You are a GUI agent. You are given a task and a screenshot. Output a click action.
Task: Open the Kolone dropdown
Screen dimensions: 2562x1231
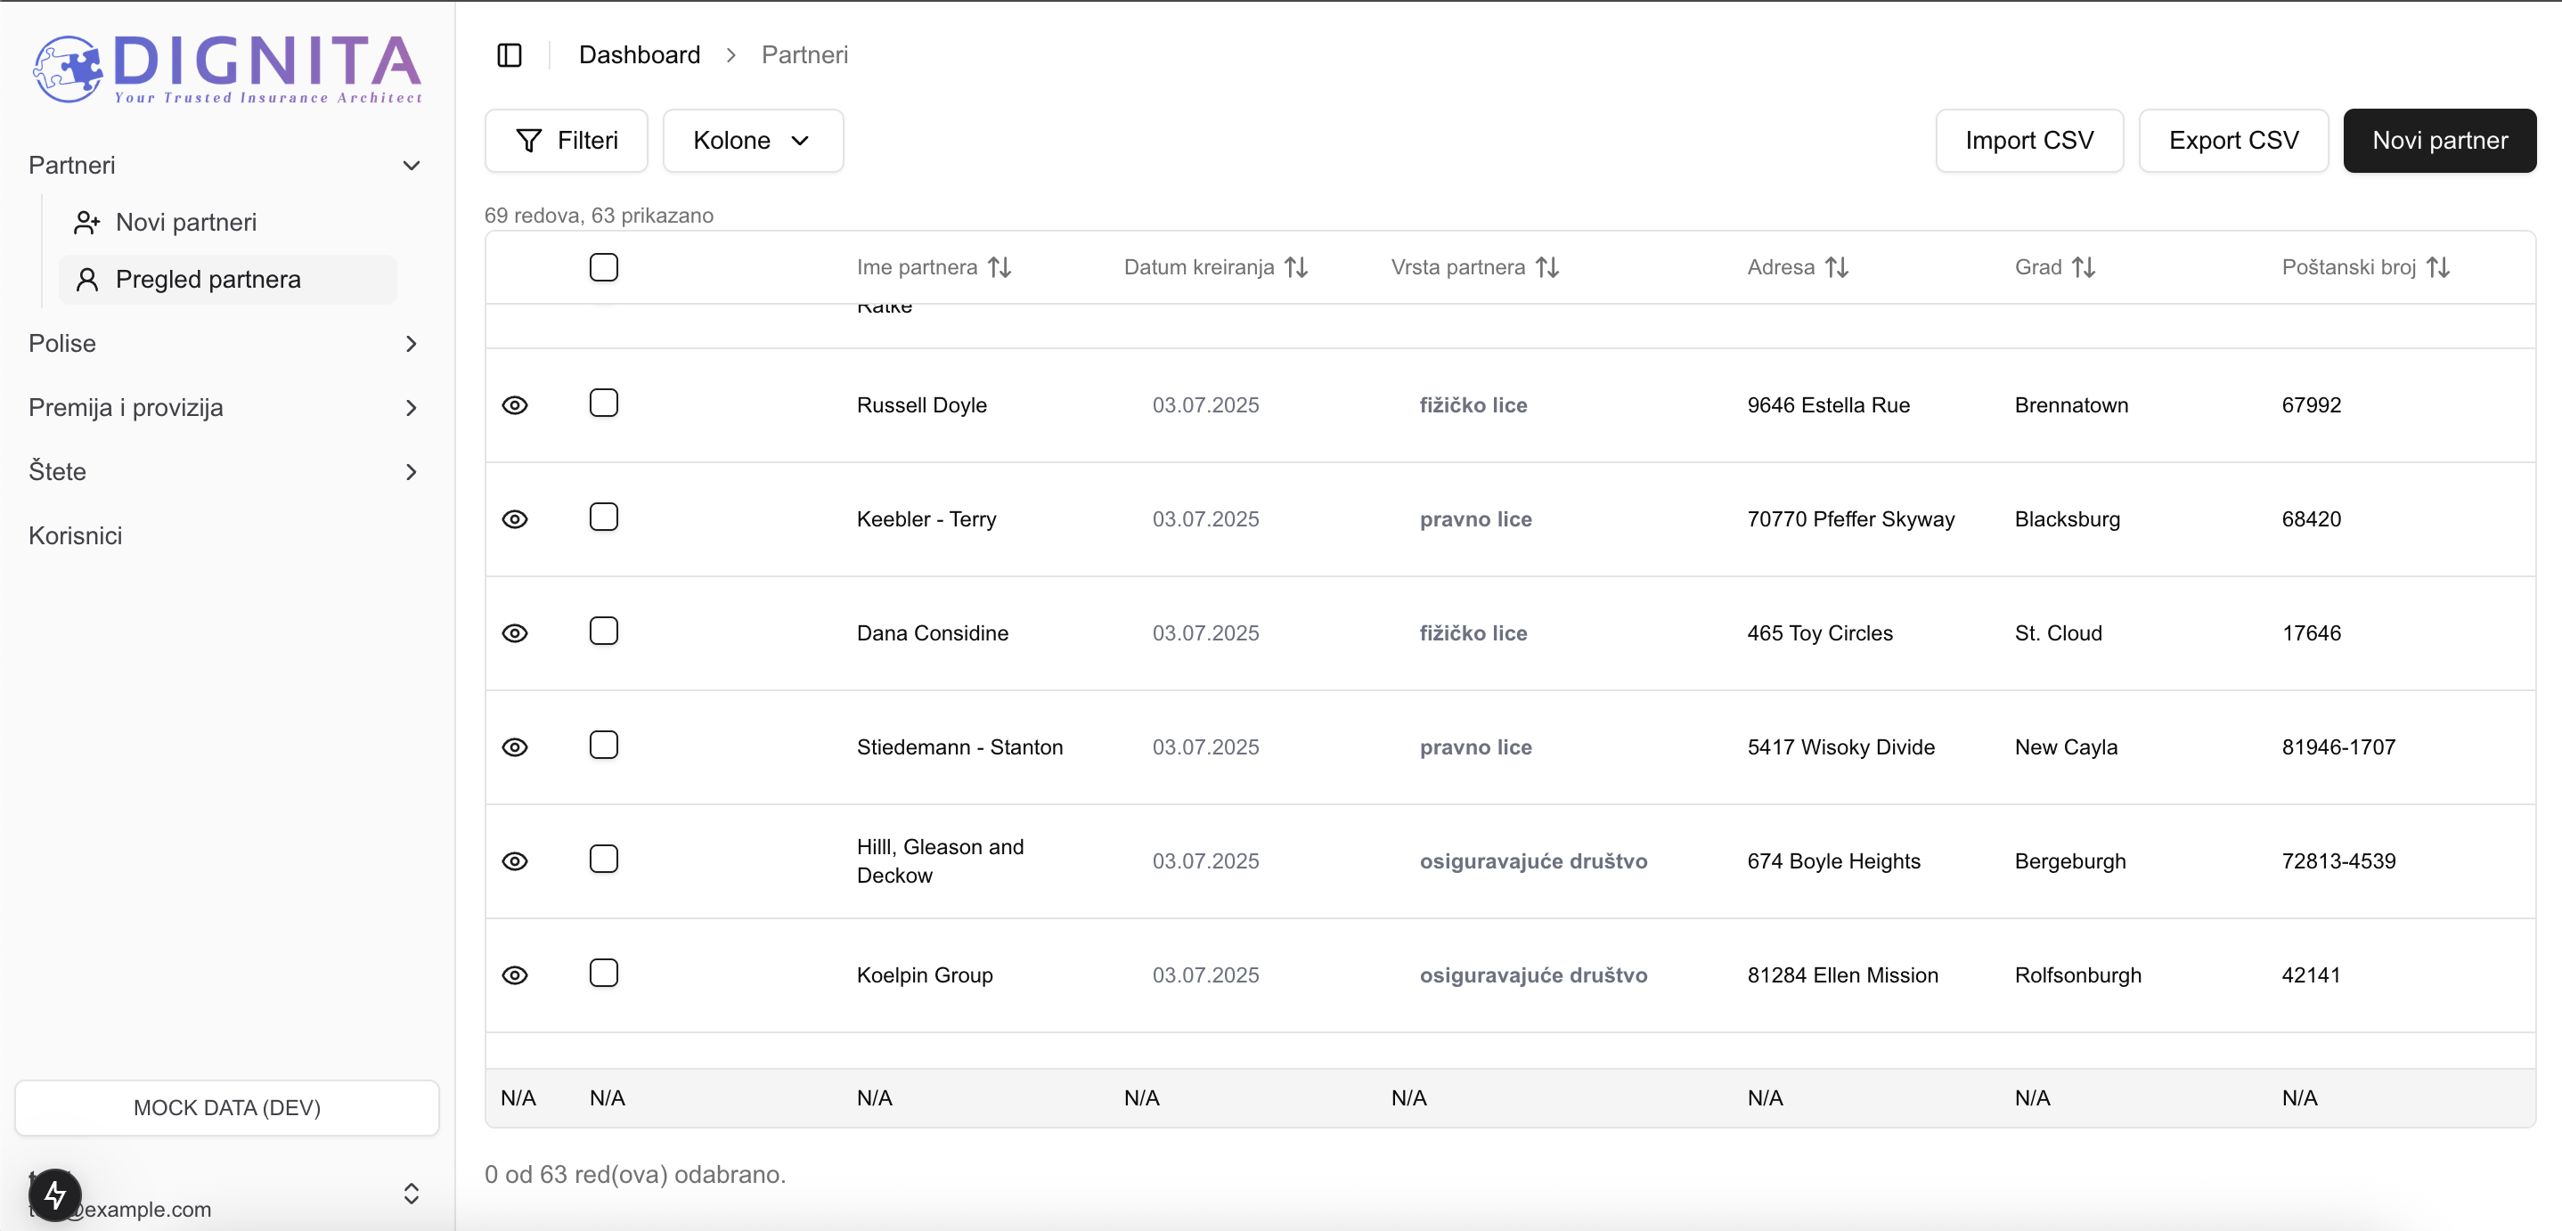(x=753, y=140)
